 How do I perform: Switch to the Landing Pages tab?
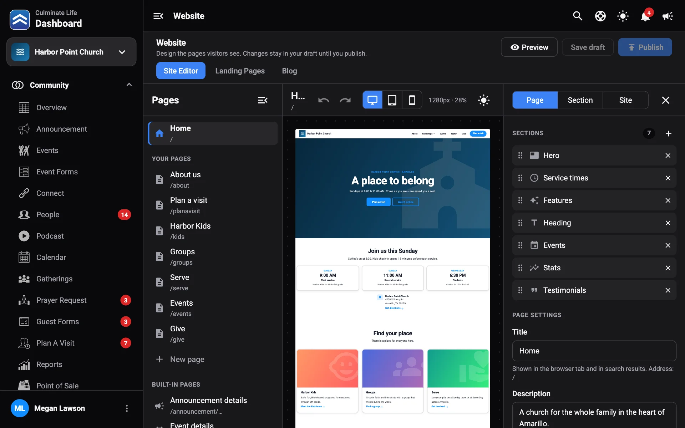(240, 71)
